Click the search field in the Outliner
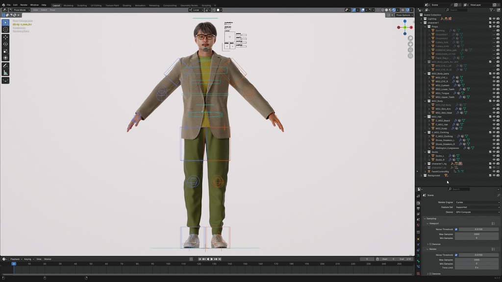 [x=457, y=10]
